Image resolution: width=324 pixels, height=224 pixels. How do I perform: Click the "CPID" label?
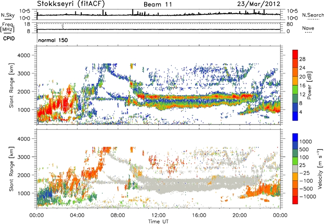click(x=9, y=38)
